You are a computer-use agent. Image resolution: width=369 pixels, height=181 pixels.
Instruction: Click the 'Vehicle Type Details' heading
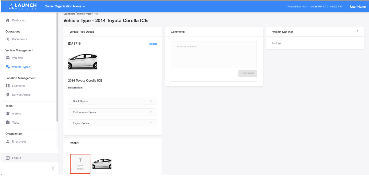click(x=82, y=32)
